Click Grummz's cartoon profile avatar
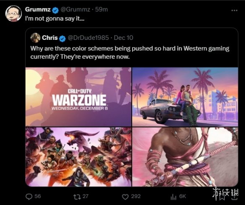The height and width of the screenshot is (205, 245). [13, 13]
